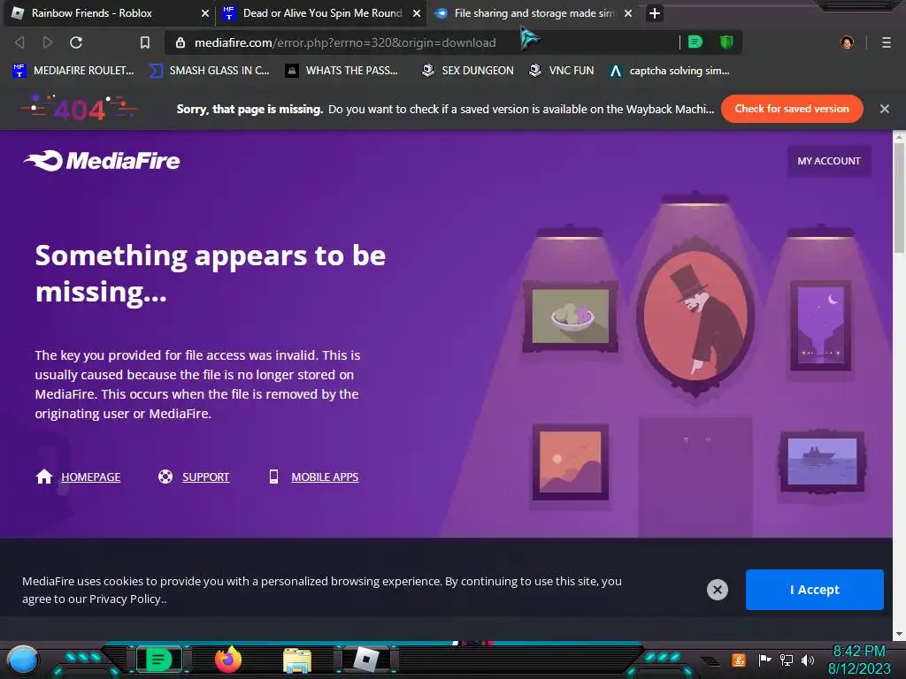Launch Firefox from the taskbar
This screenshot has height=679, width=906.
tap(228, 660)
